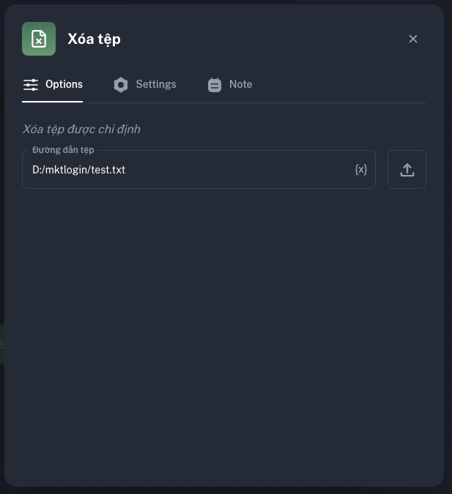Open the Note tab
Image resolution: width=452 pixels, height=494 pixels.
tap(230, 85)
